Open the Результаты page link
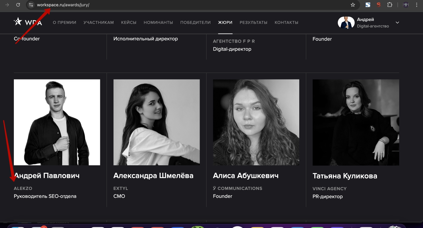 pos(253,22)
